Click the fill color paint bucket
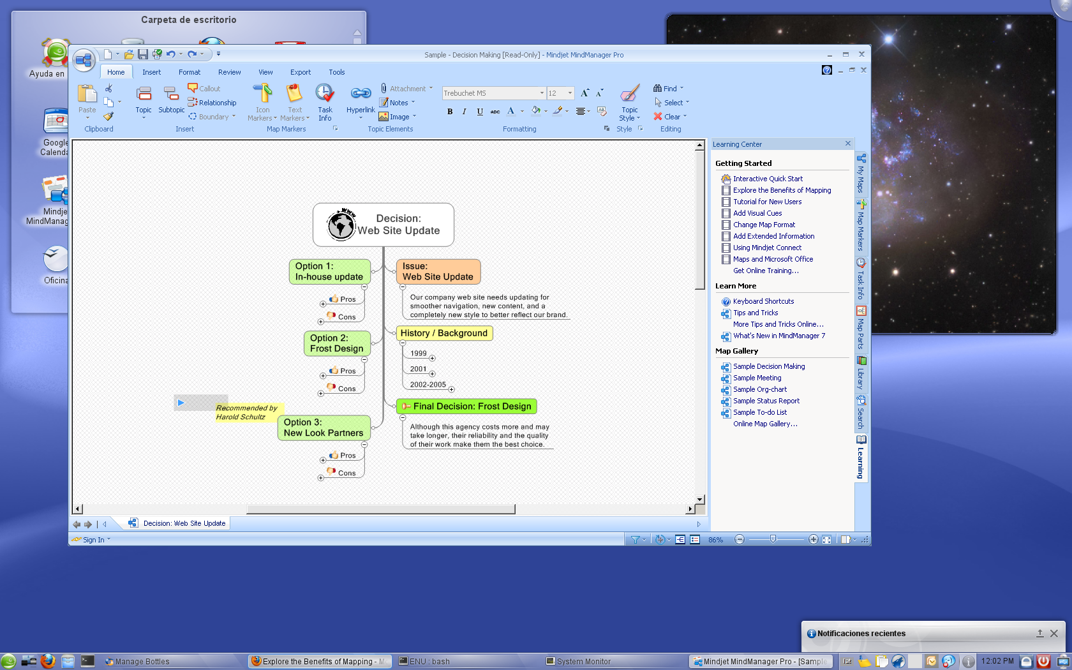The height and width of the screenshot is (670, 1072). pyautogui.click(x=535, y=111)
